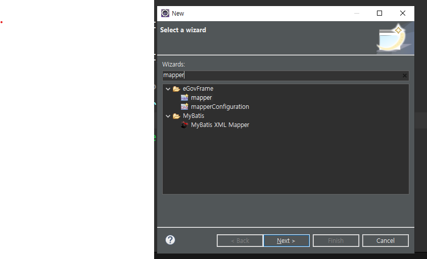Image resolution: width=427 pixels, height=259 pixels.
Task: Select the eGovFrame folder label
Action: (x=198, y=89)
